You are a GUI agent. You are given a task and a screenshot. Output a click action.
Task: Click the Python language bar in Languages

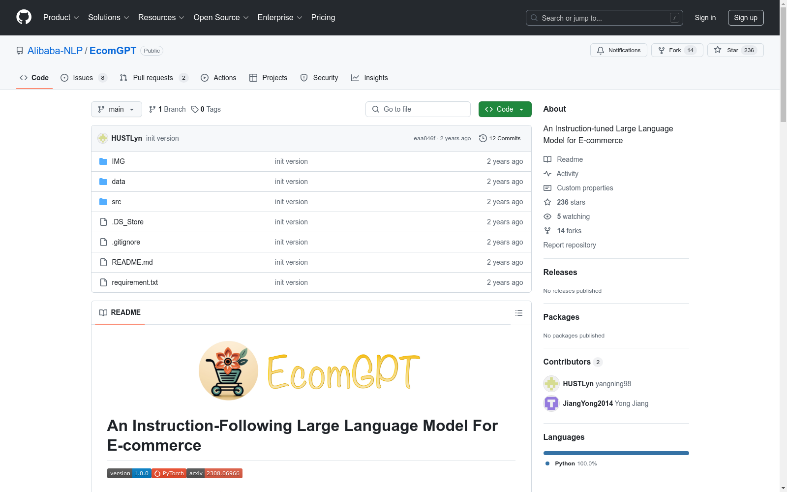616,453
